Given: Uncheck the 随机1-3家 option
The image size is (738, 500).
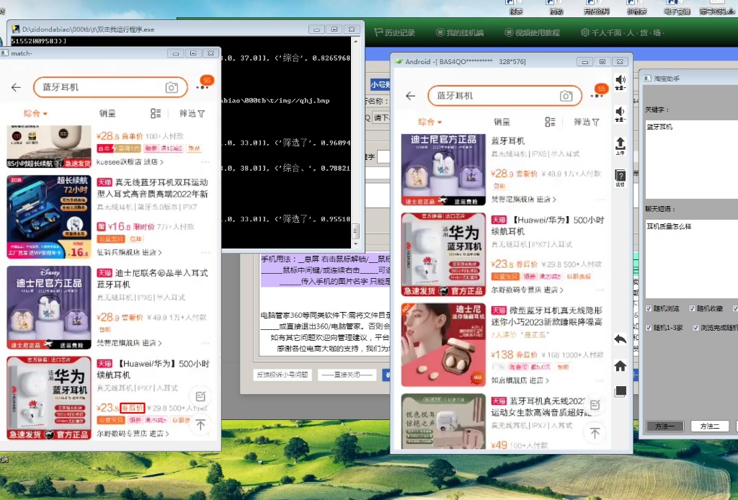Looking at the screenshot, I should [x=649, y=328].
